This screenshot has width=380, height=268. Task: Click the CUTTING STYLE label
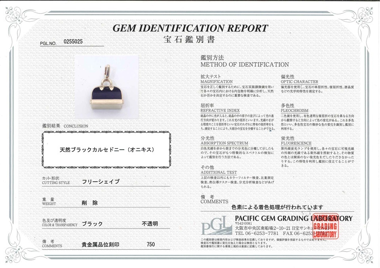tap(56, 183)
